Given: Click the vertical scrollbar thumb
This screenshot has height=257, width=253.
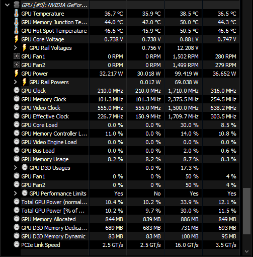Looking at the screenshot, I should (246, 211).
